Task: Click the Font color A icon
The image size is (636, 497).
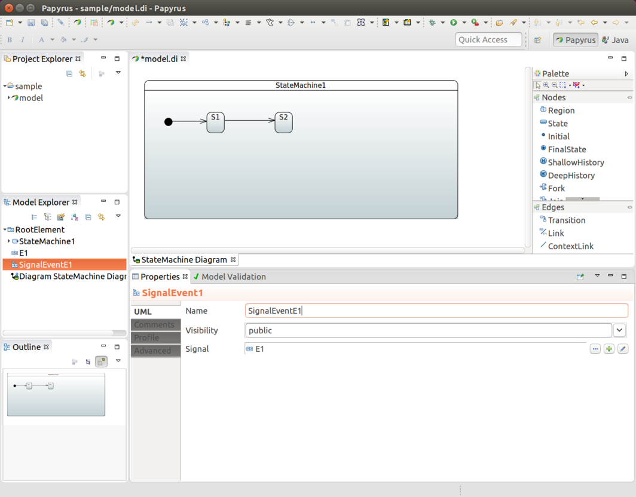Action: coord(41,40)
